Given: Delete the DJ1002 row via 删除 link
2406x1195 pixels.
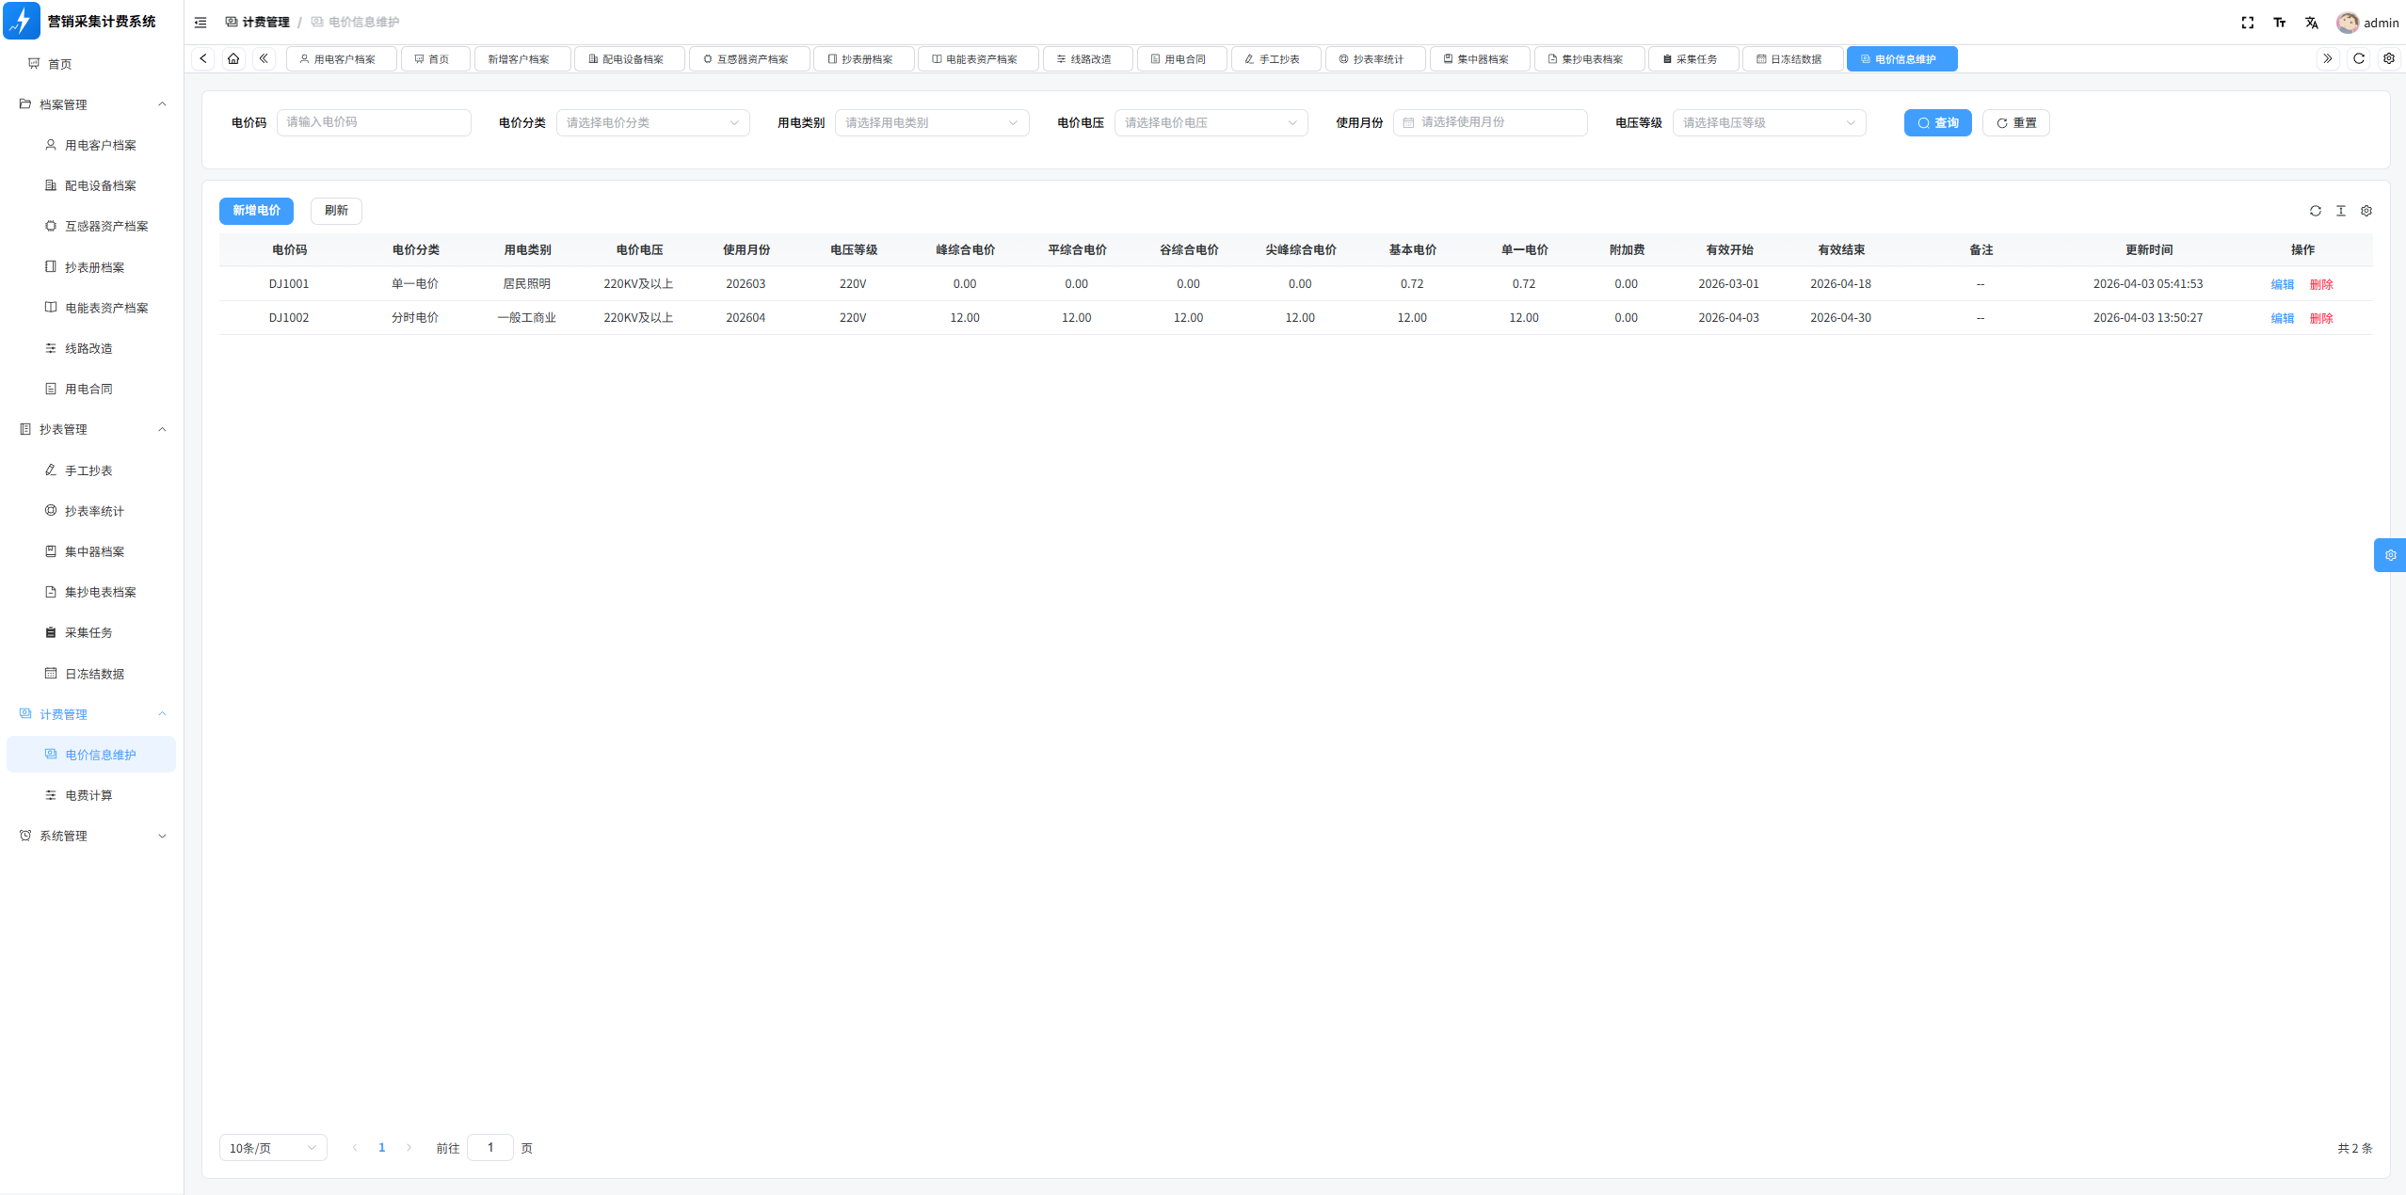Looking at the screenshot, I should pos(2321,318).
